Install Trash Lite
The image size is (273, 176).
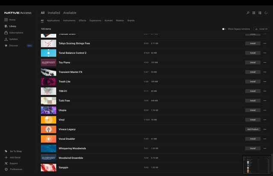pyautogui.click(x=253, y=82)
